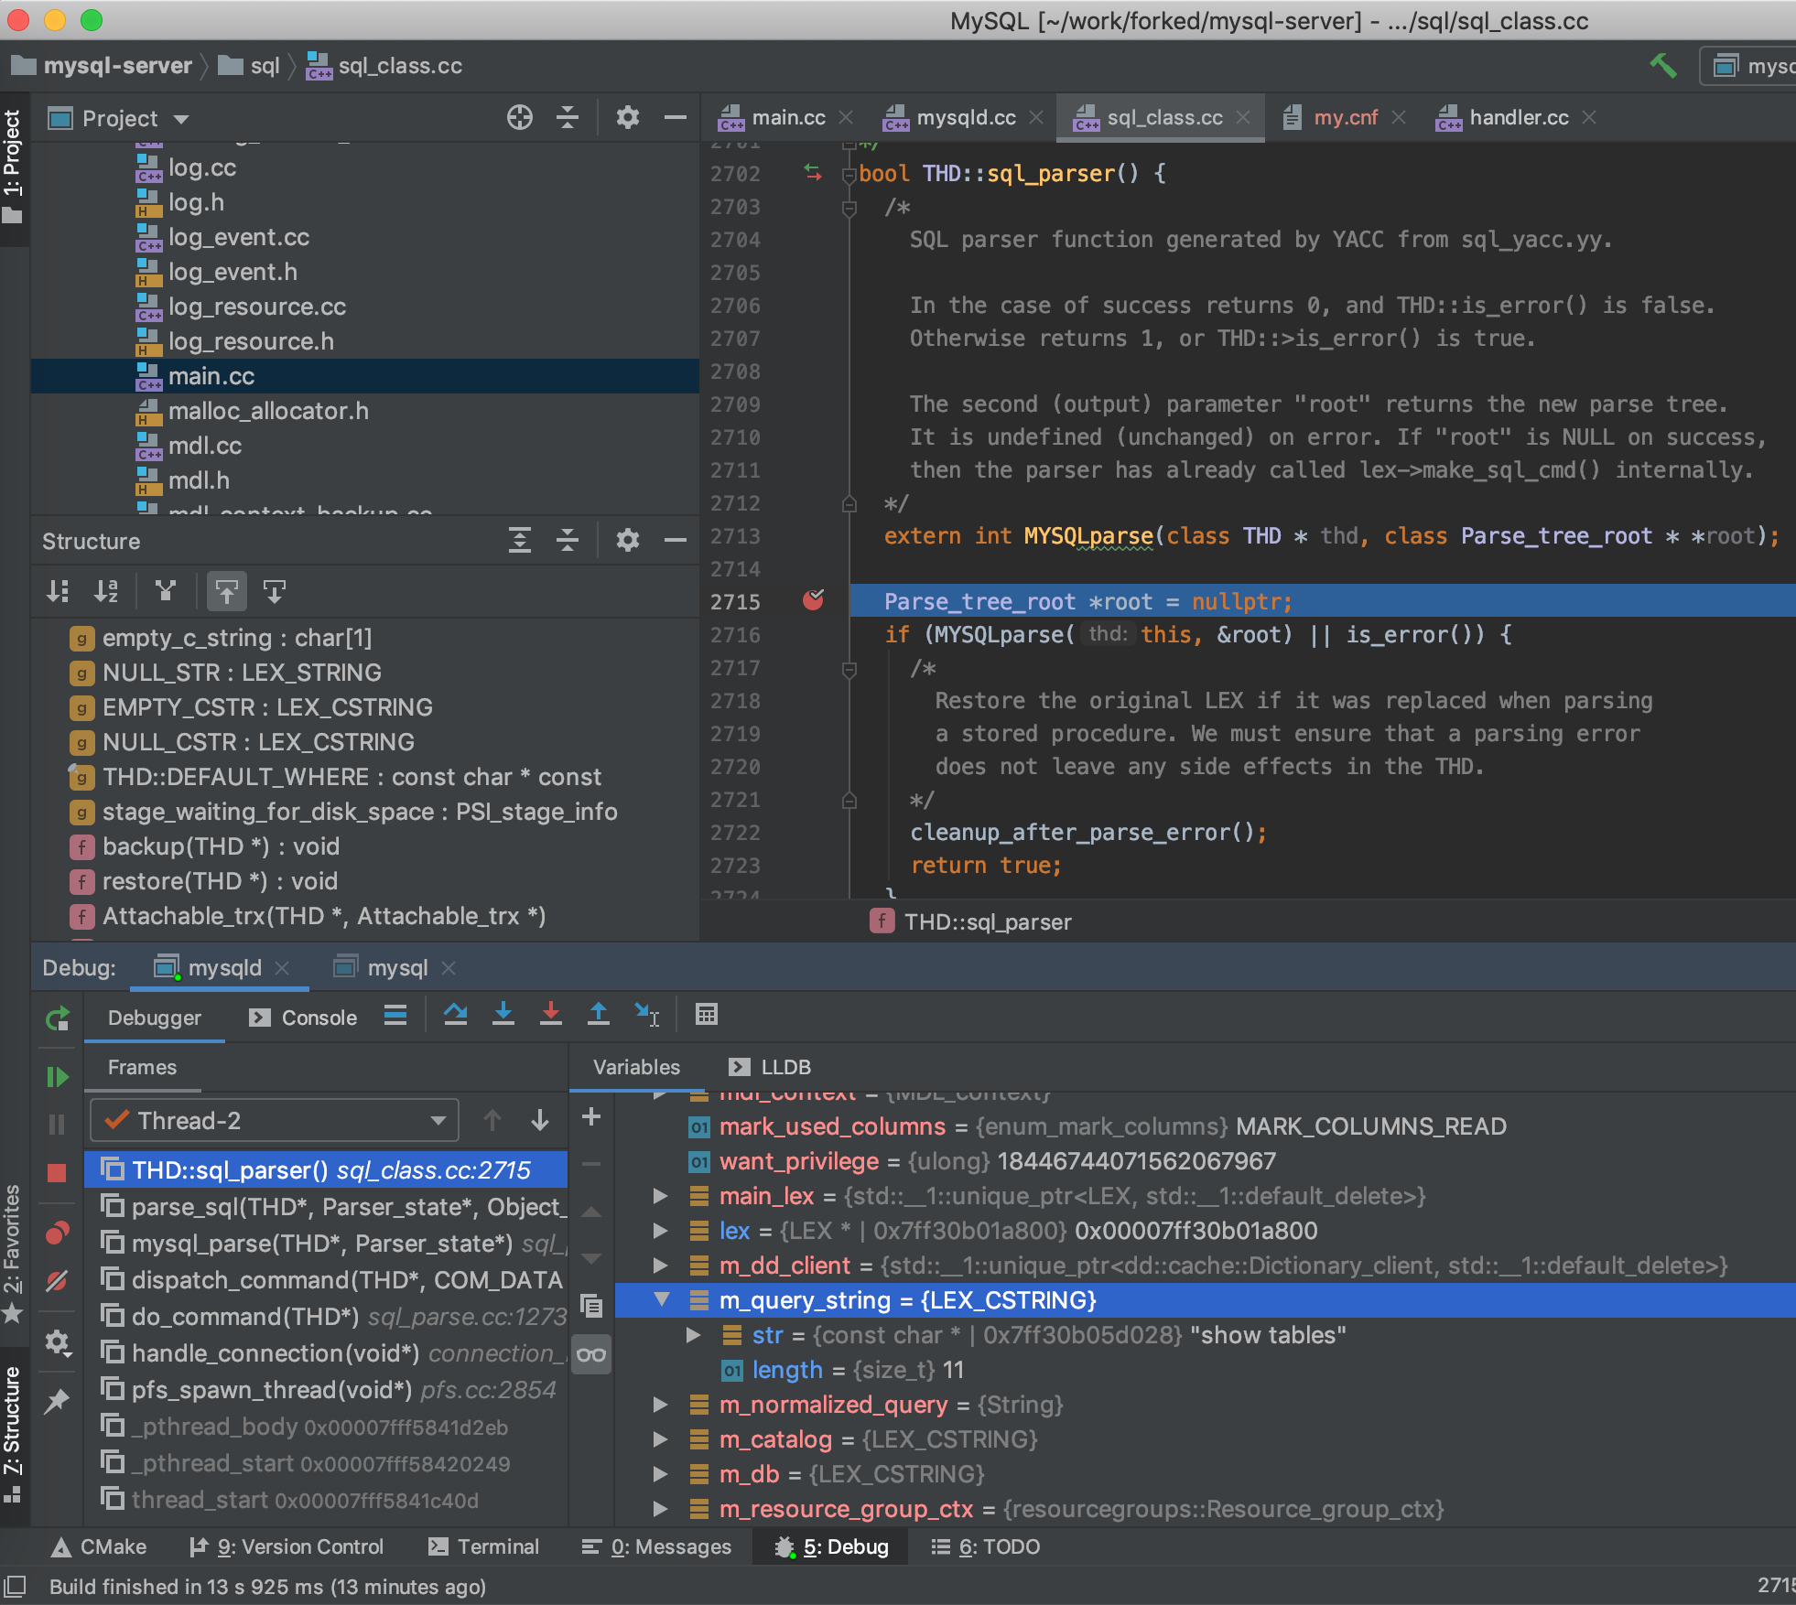Toggle watches view glasses icon
Viewport: 1796px width, 1605px height.
tap(591, 1355)
